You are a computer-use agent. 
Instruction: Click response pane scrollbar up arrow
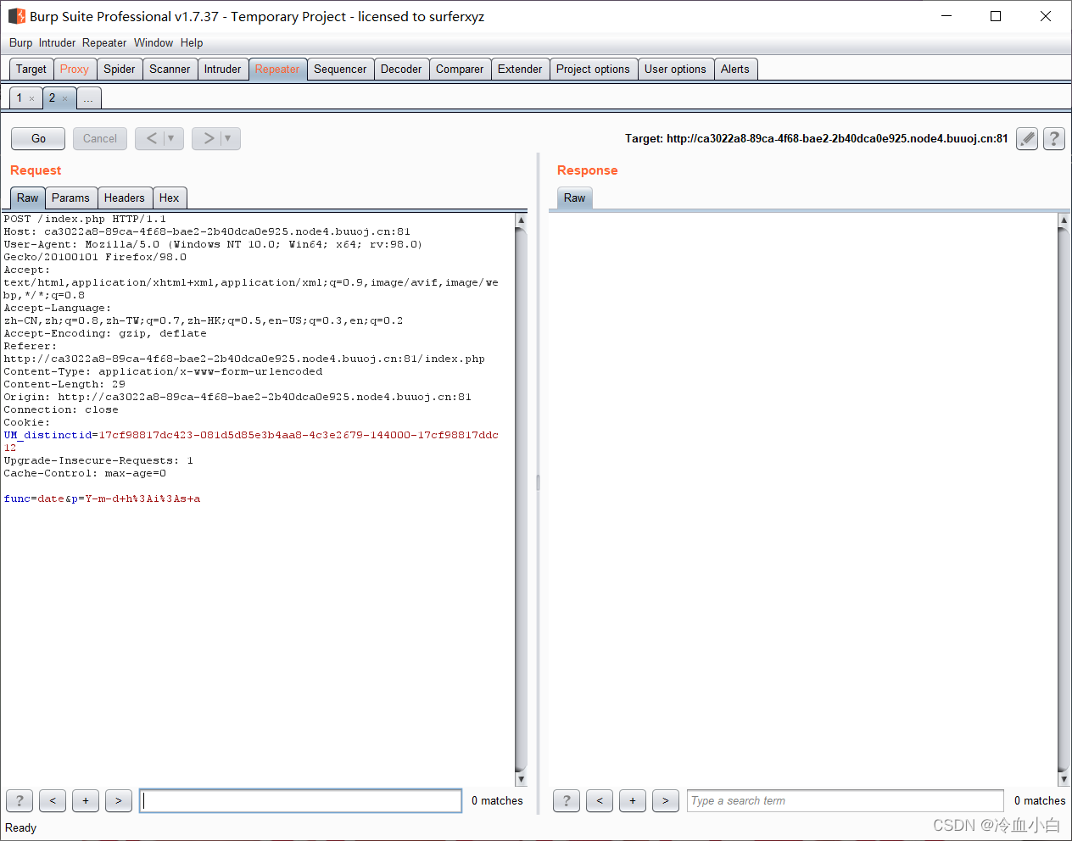click(1064, 220)
